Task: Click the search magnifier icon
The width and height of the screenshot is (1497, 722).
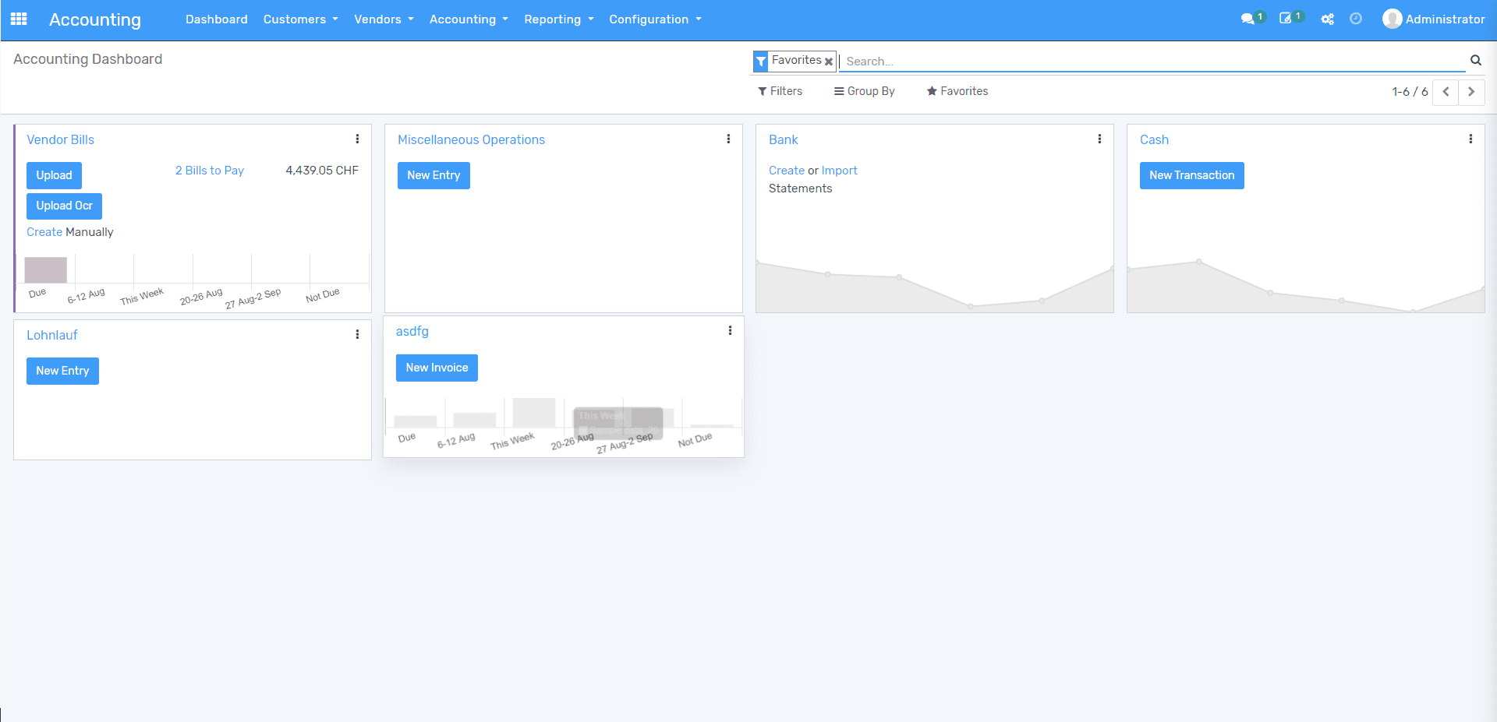Action: [x=1475, y=60]
